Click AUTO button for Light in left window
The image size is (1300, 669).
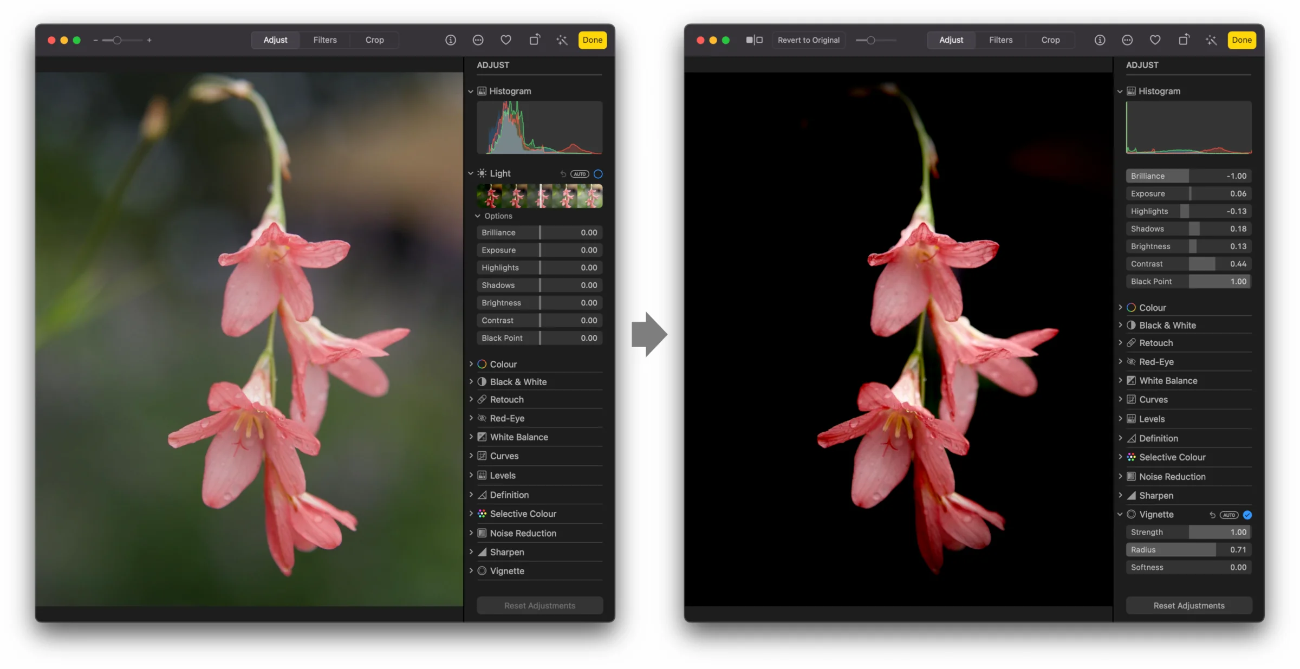580,174
